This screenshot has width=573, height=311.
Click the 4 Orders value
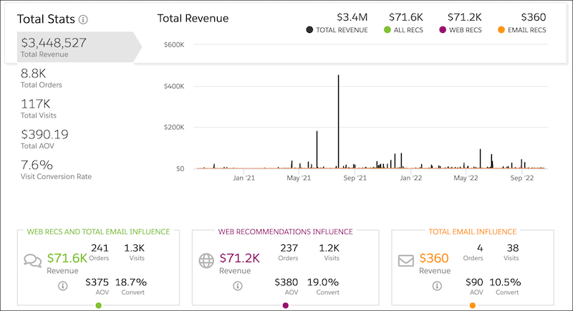[480, 248]
